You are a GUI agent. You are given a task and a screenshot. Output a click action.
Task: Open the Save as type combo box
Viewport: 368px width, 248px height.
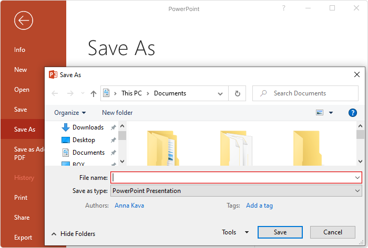point(236,191)
